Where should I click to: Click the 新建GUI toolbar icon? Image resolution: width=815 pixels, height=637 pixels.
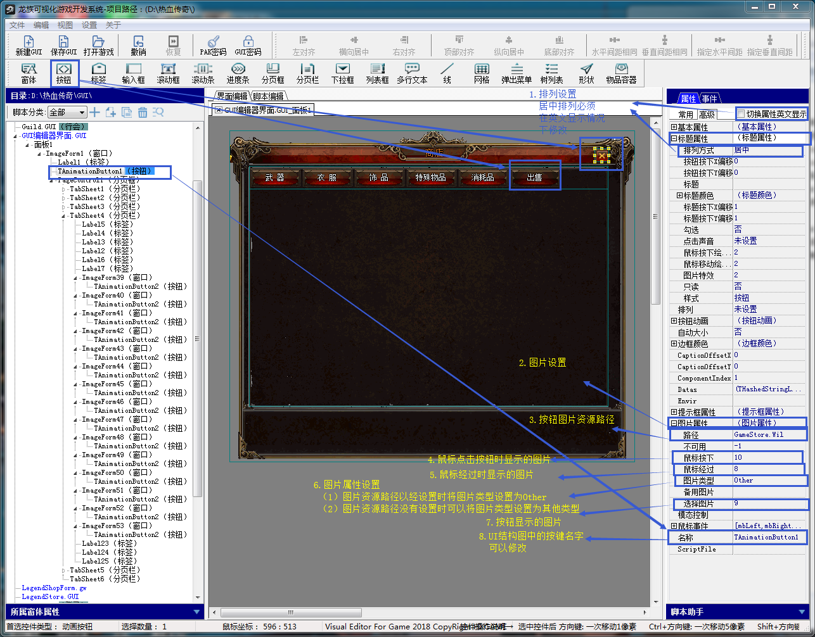(x=29, y=46)
